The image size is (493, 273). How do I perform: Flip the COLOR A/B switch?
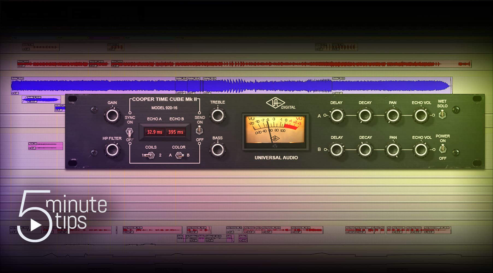pyautogui.click(x=179, y=155)
